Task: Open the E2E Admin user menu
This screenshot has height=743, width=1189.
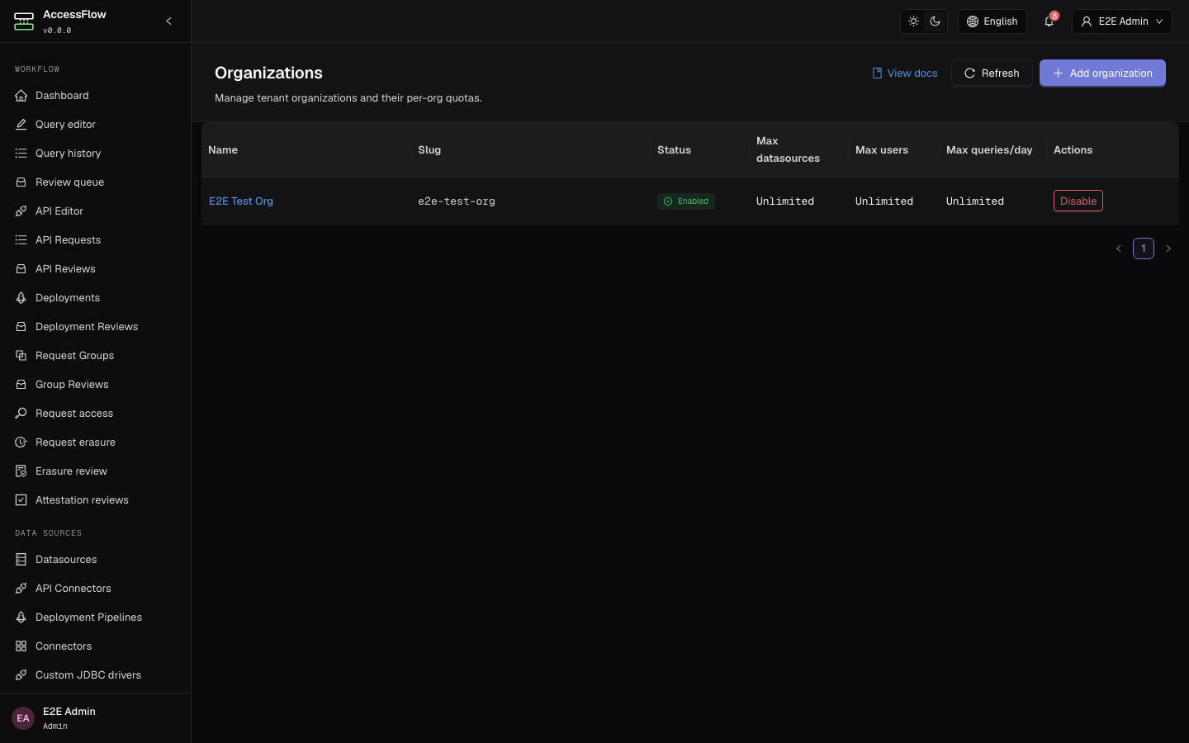Action: [1122, 21]
